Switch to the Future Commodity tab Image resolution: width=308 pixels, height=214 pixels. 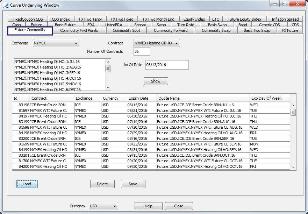pyautogui.click(x=30, y=30)
